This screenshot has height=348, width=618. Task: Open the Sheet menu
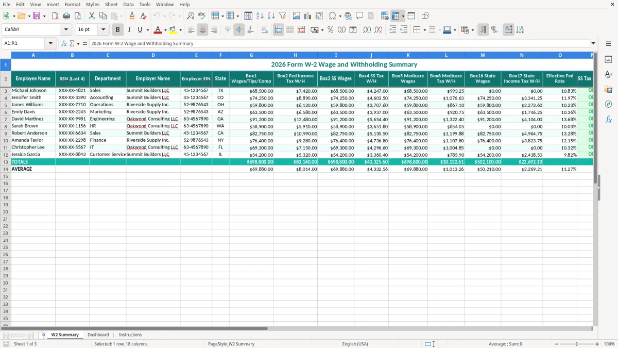point(111,4)
